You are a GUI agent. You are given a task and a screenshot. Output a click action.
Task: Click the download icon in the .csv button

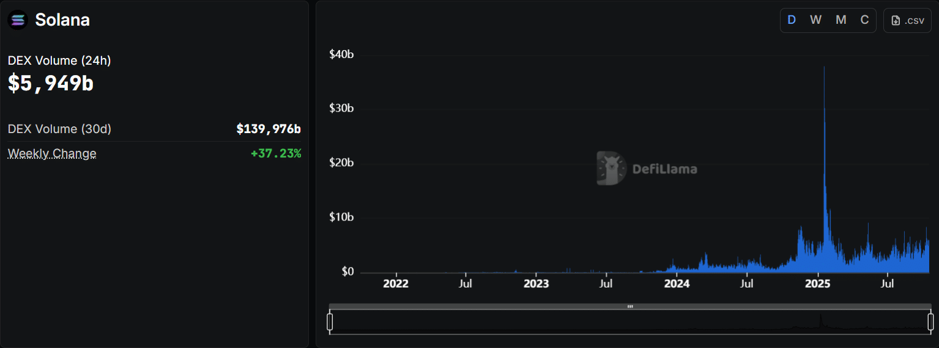coord(896,20)
